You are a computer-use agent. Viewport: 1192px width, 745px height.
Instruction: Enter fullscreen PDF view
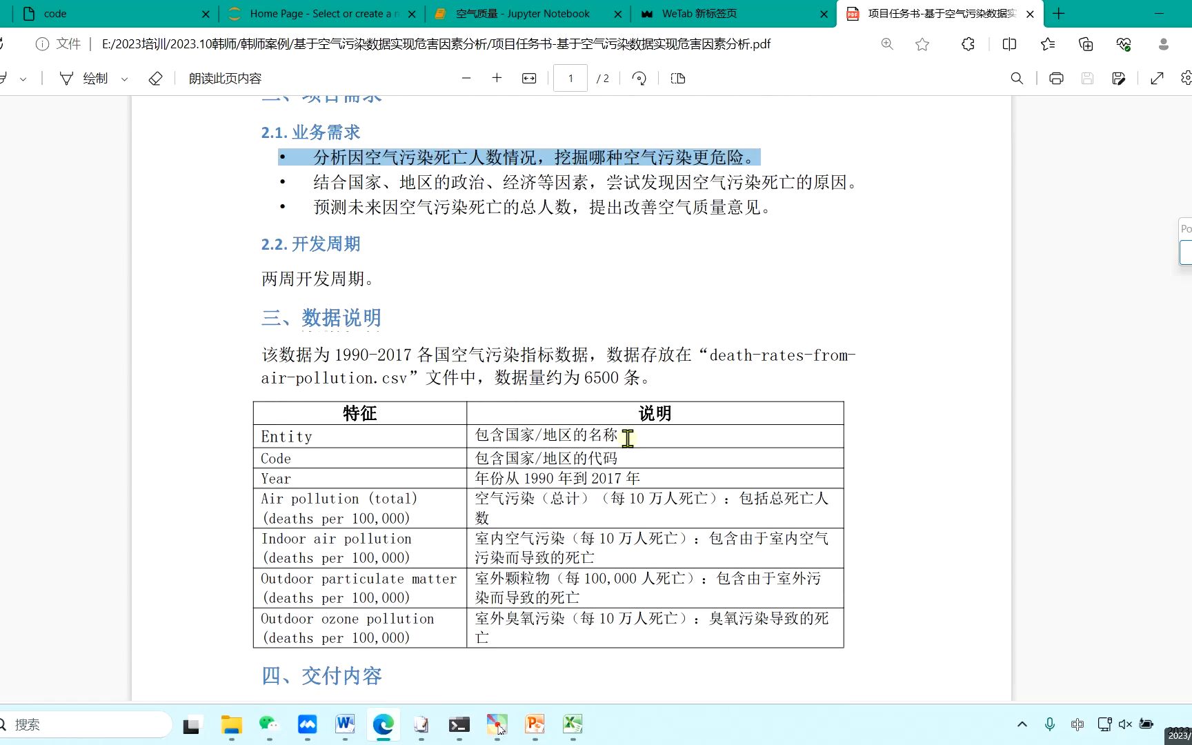(1157, 79)
